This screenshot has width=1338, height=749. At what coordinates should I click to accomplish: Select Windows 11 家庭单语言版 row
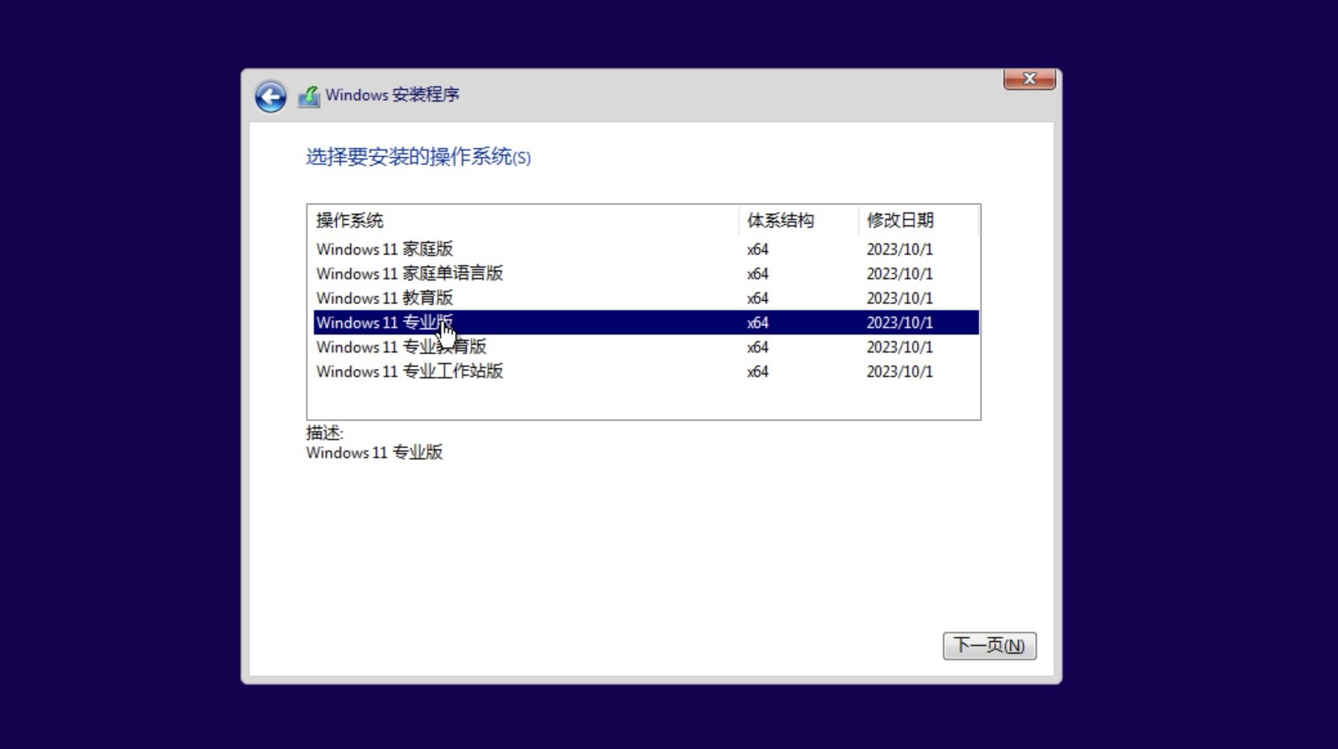646,273
